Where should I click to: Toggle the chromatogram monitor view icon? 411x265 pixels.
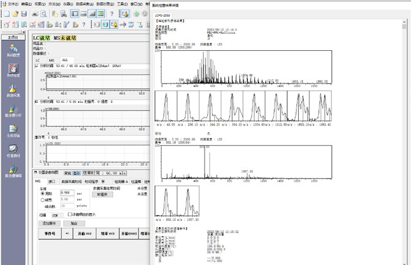[x=92, y=13]
